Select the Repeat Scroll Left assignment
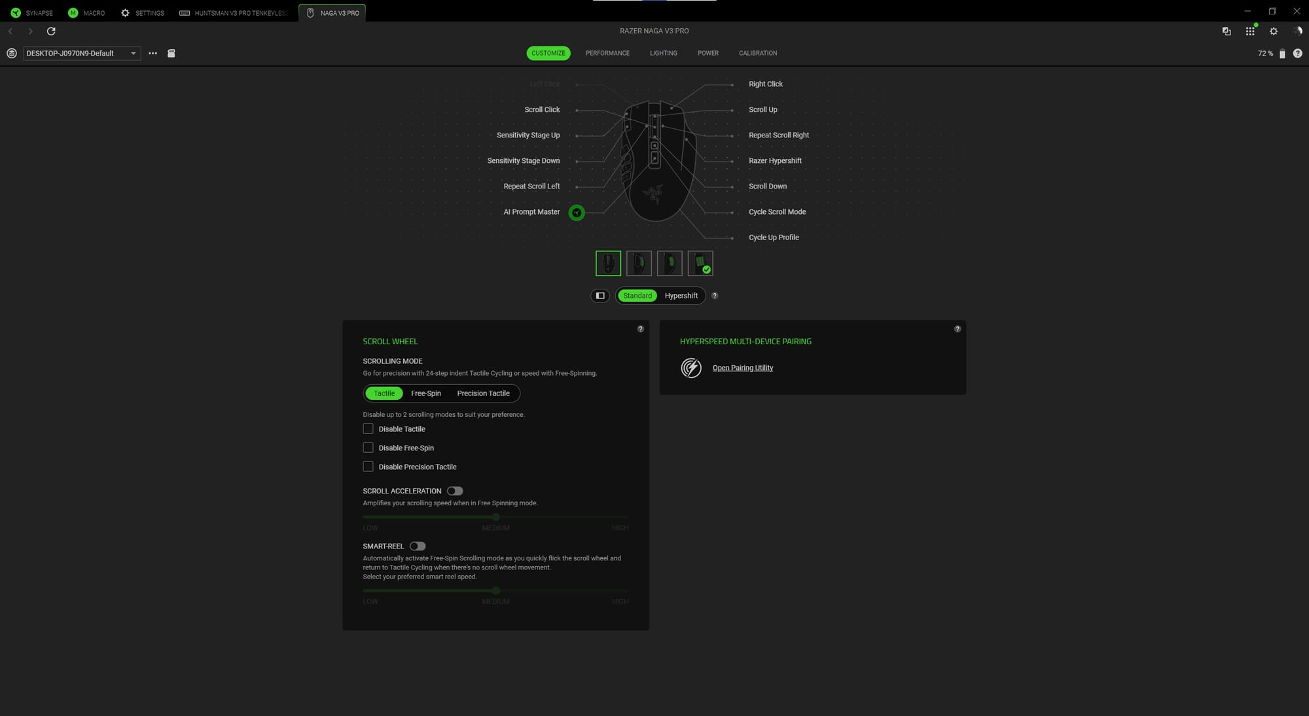The height and width of the screenshot is (716, 1309). click(531, 187)
